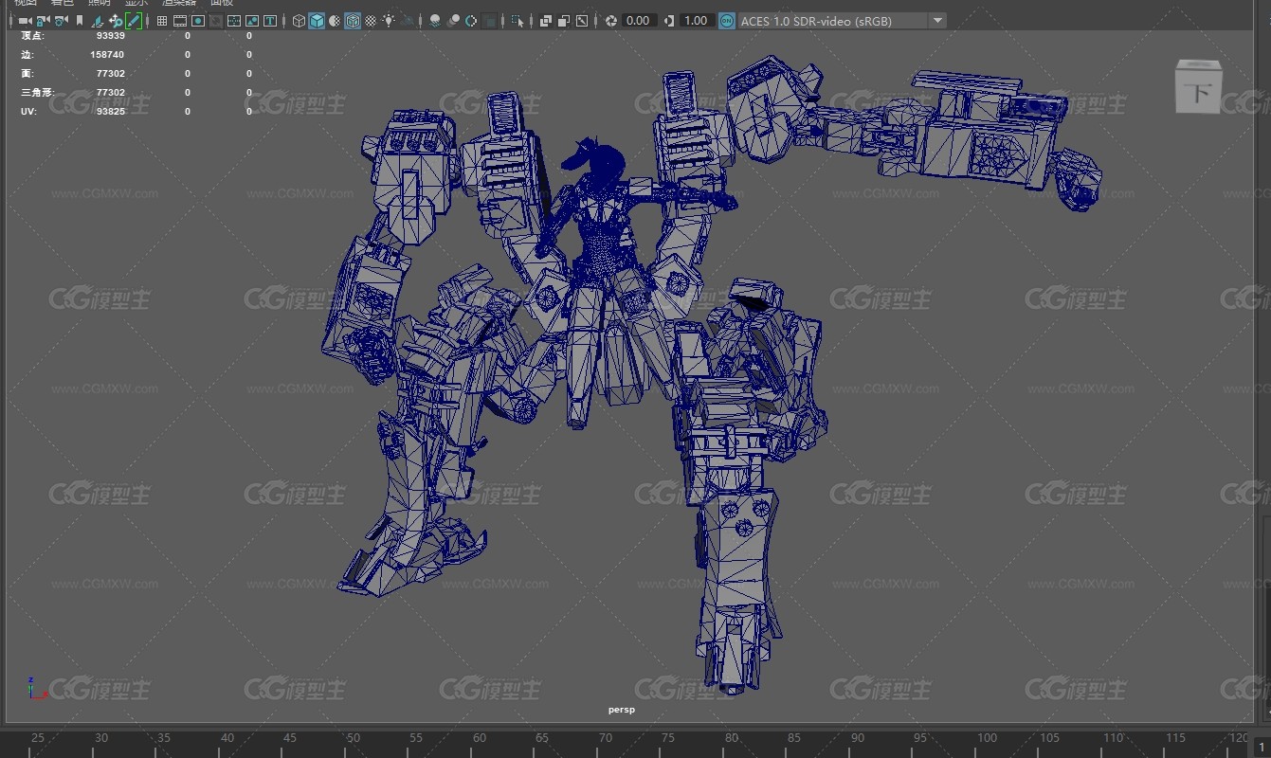Jump to frame 75 on timeline
Screen dimensions: 1271x758
pos(668,738)
